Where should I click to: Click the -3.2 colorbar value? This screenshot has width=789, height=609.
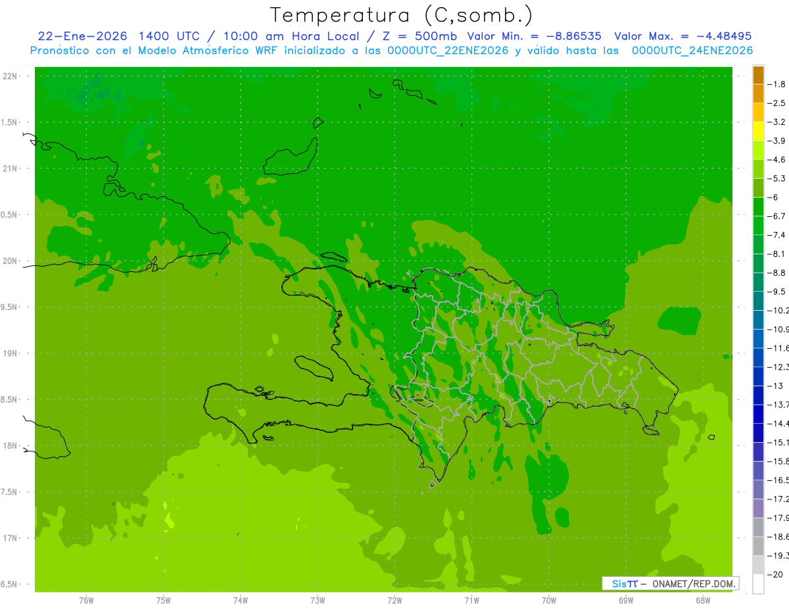(x=777, y=122)
